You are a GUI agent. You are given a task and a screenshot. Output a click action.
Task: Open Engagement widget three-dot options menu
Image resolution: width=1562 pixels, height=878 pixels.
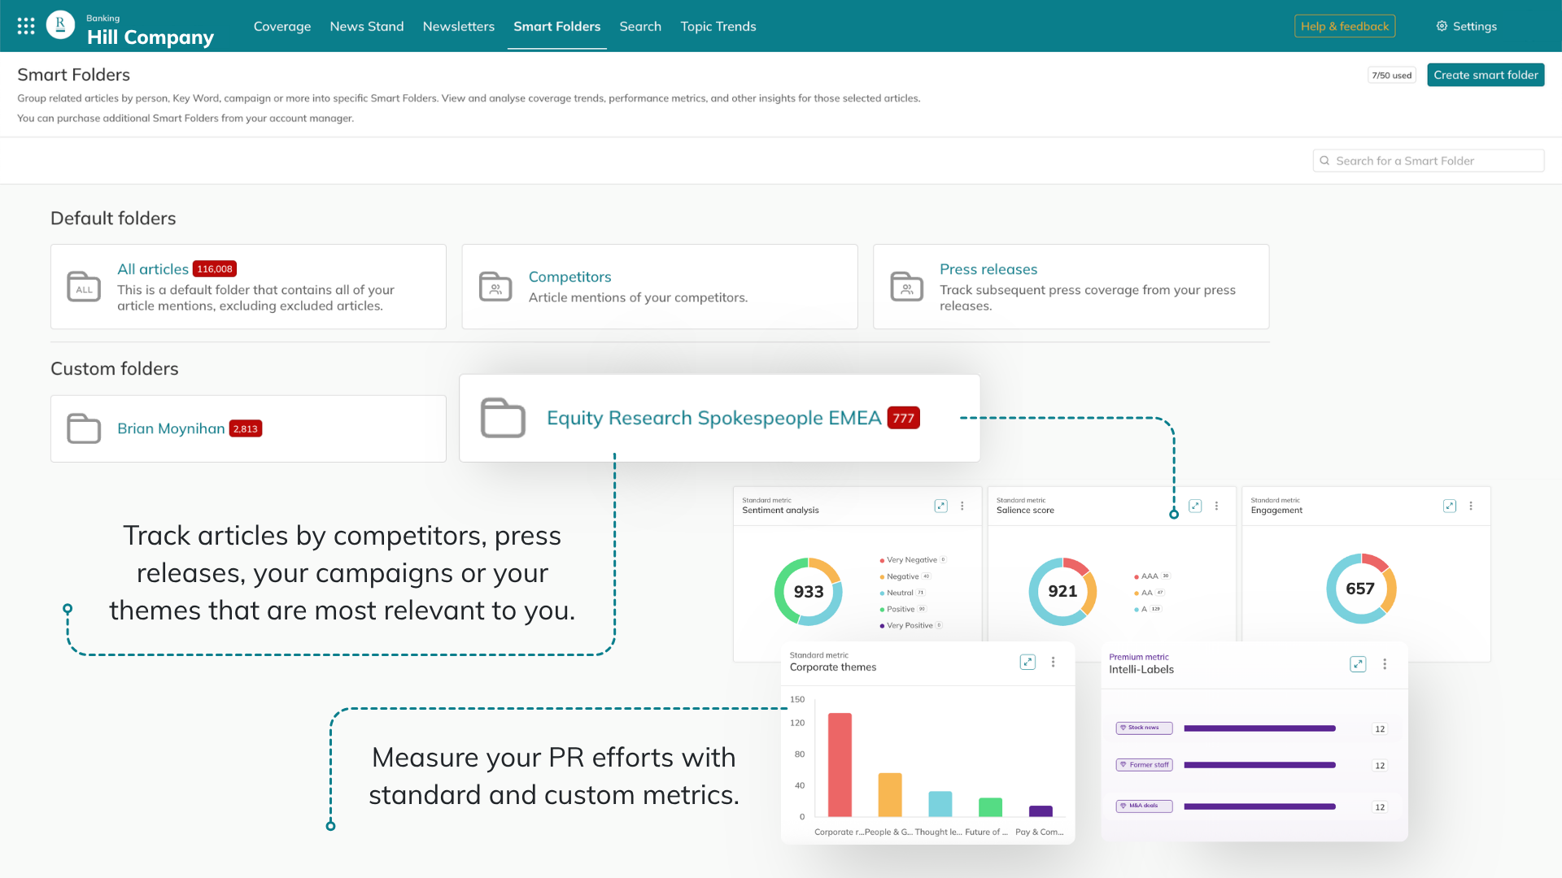click(1471, 506)
